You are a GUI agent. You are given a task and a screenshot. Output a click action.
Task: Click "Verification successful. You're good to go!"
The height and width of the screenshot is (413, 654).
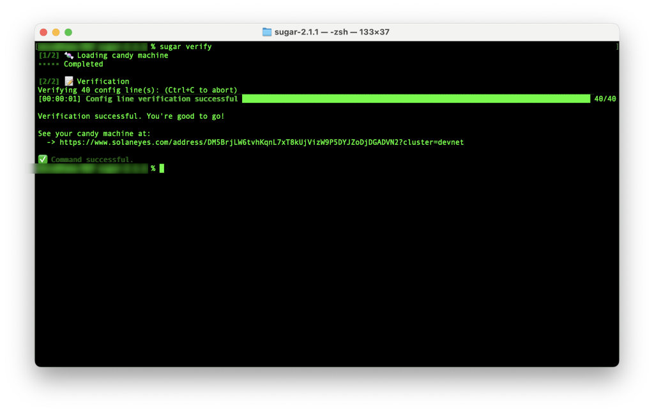click(131, 116)
